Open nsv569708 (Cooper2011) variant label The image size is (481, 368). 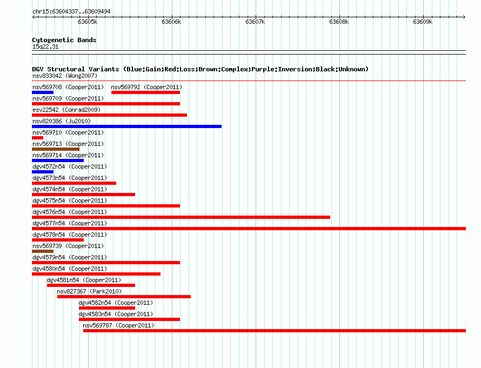(68, 87)
